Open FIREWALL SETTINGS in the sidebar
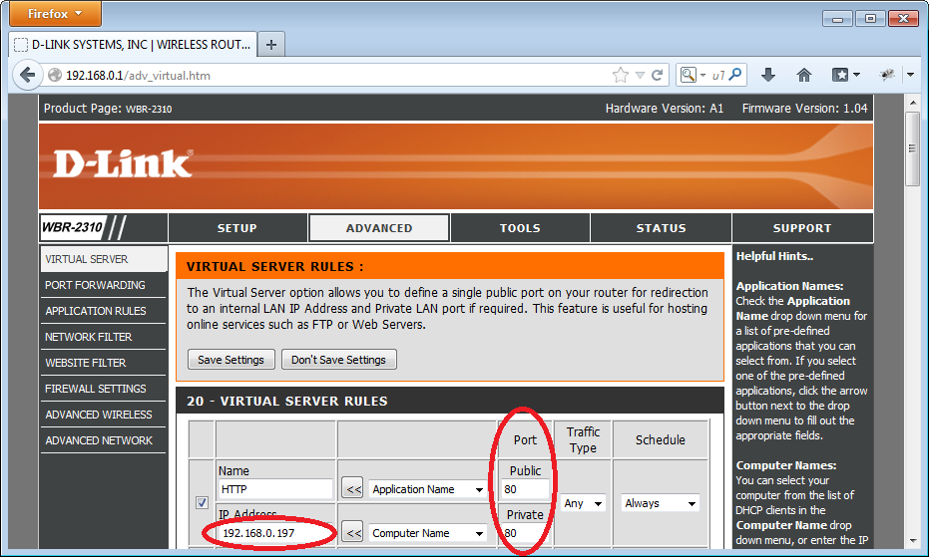929x557 pixels. coord(103,389)
